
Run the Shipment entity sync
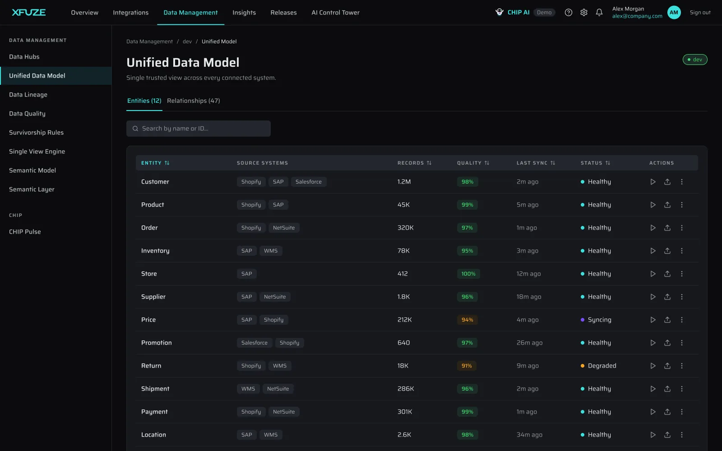pos(653,389)
